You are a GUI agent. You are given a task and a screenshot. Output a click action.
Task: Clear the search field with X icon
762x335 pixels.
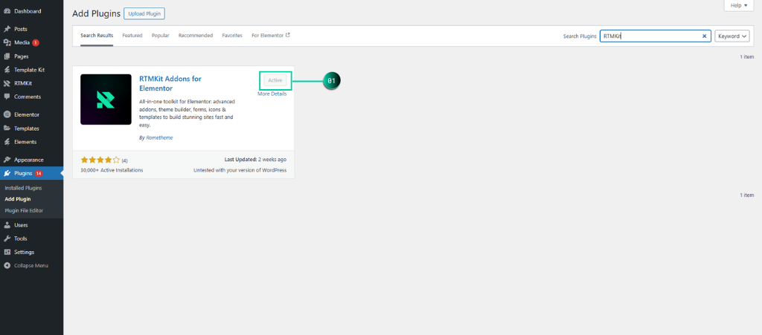[704, 36]
